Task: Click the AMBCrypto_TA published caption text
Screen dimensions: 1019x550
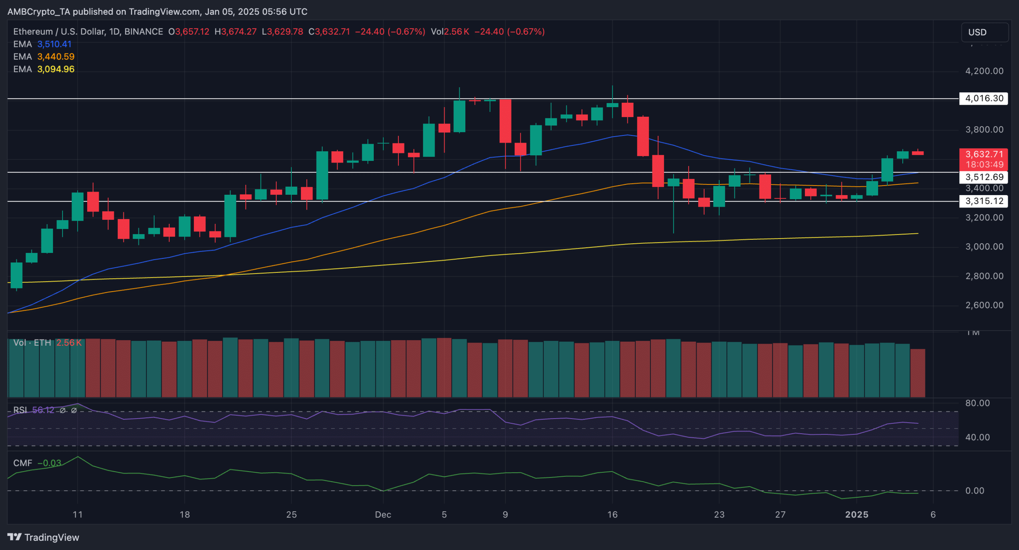Action: click(x=157, y=12)
